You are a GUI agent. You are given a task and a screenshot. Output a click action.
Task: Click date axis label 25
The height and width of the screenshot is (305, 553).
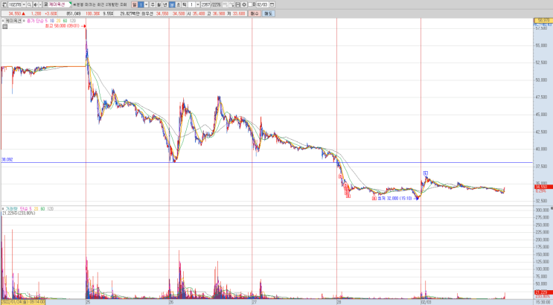88,302
